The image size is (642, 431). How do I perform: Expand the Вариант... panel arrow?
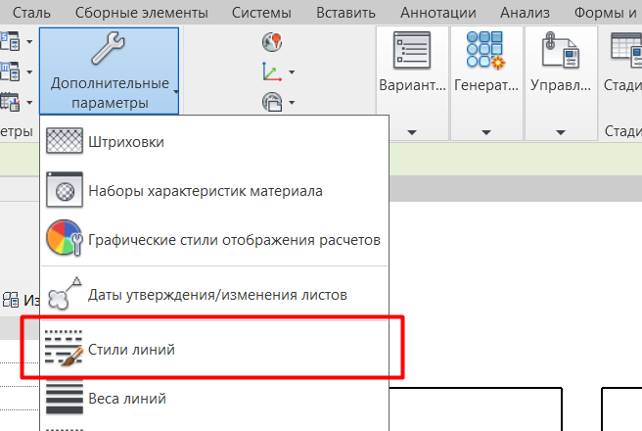click(x=412, y=132)
